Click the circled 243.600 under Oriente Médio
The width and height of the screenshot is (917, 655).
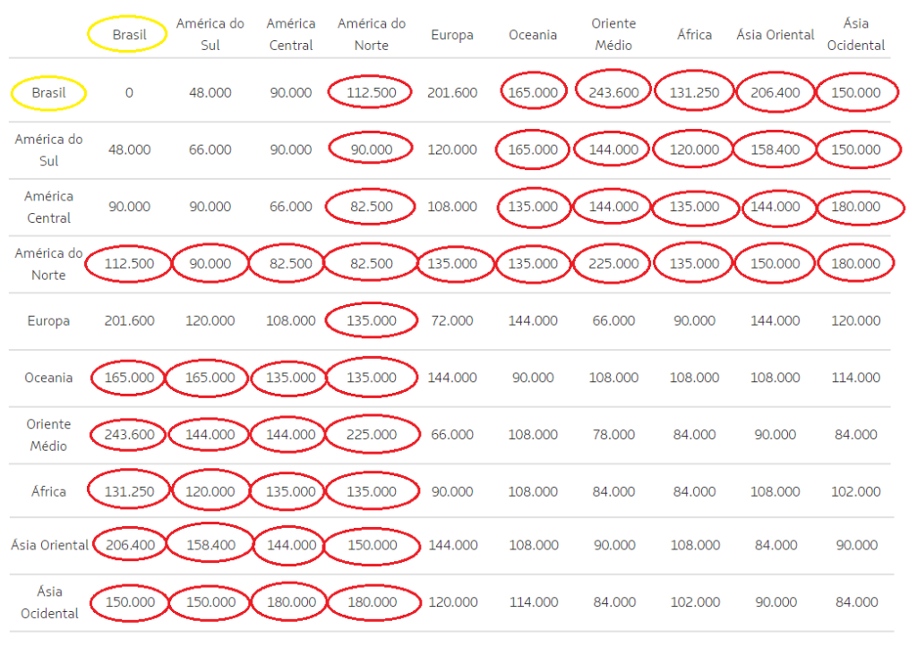(x=613, y=91)
